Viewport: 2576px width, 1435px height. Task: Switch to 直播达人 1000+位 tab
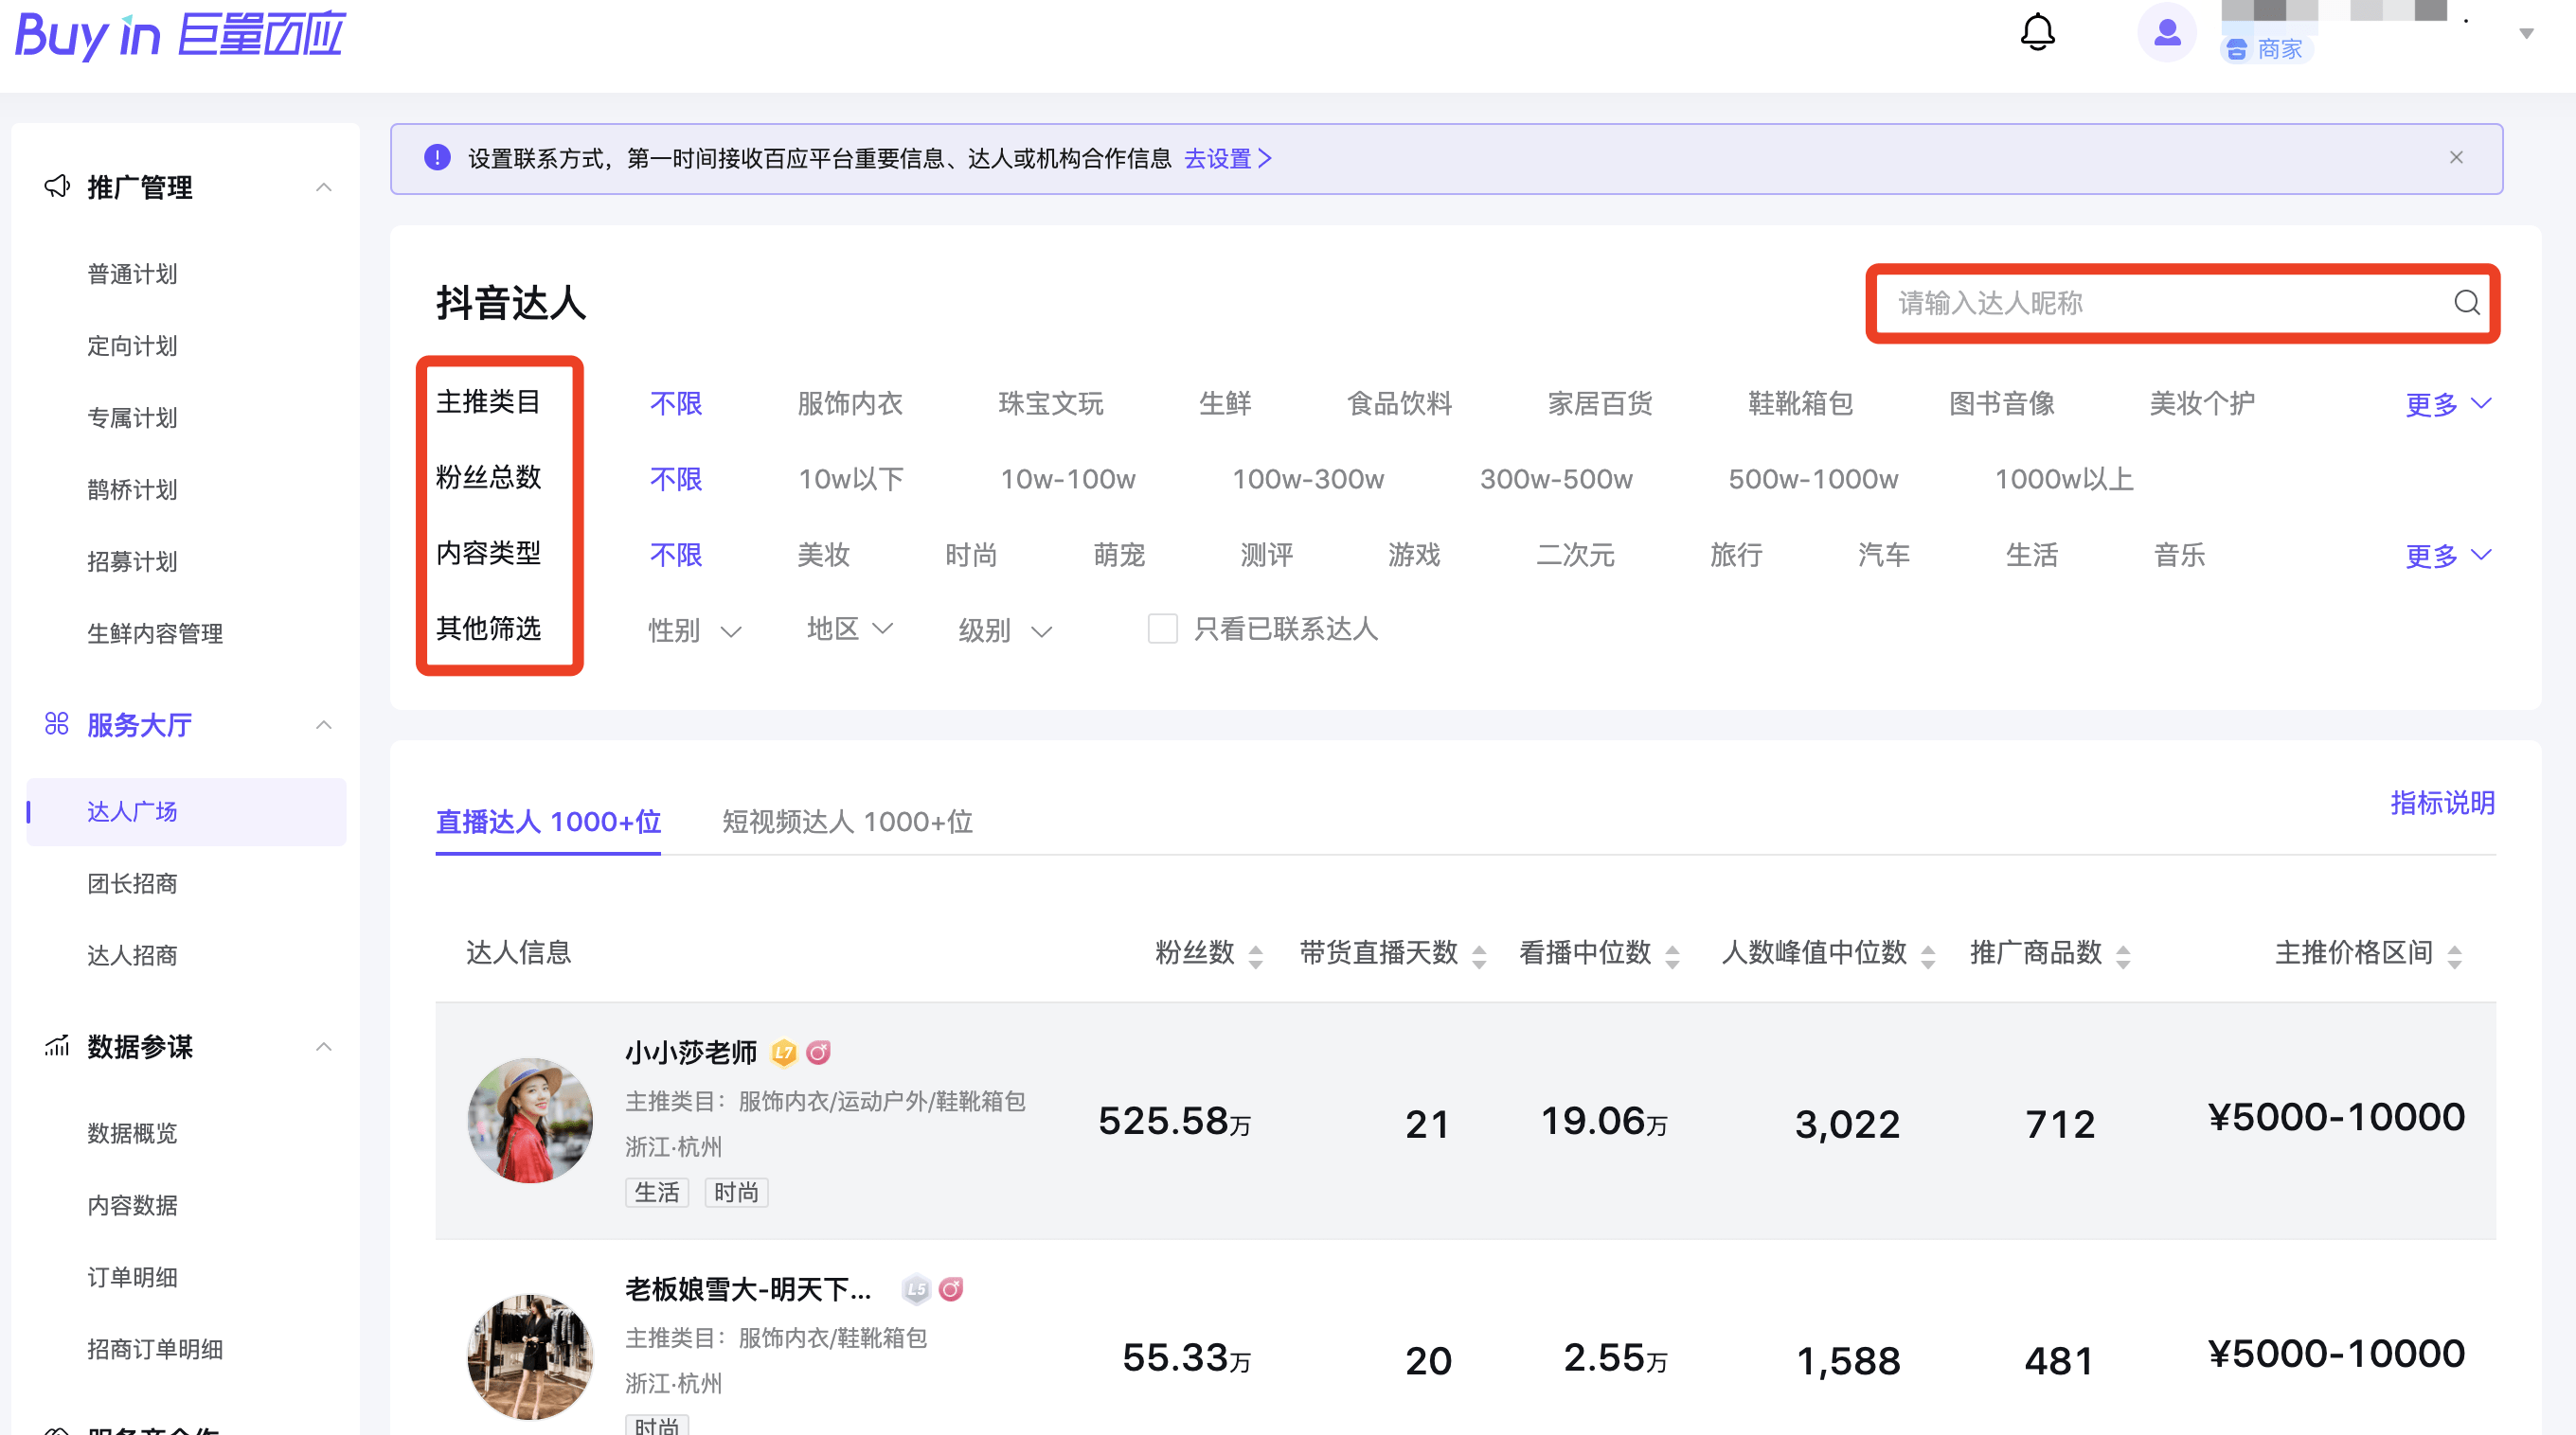(548, 823)
